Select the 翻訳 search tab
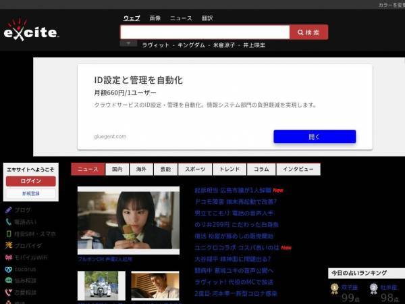This screenshot has width=405, height=304. tap(207, 18)
